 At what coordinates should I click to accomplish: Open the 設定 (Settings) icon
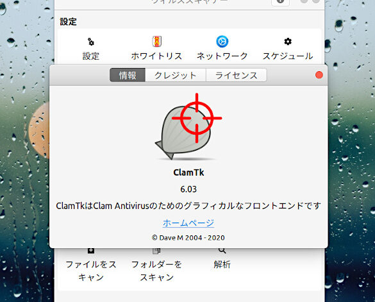click(x=91, y=42)
